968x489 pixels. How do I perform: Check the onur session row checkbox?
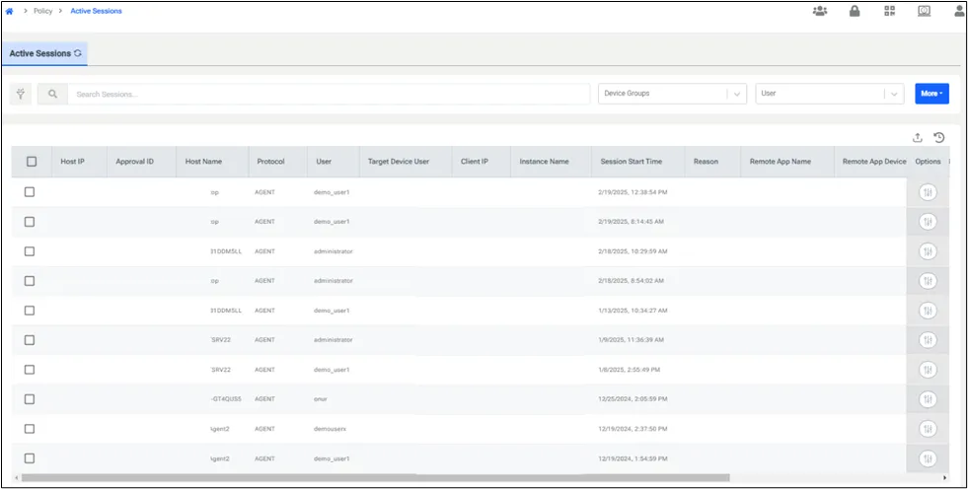coord(29,399)
